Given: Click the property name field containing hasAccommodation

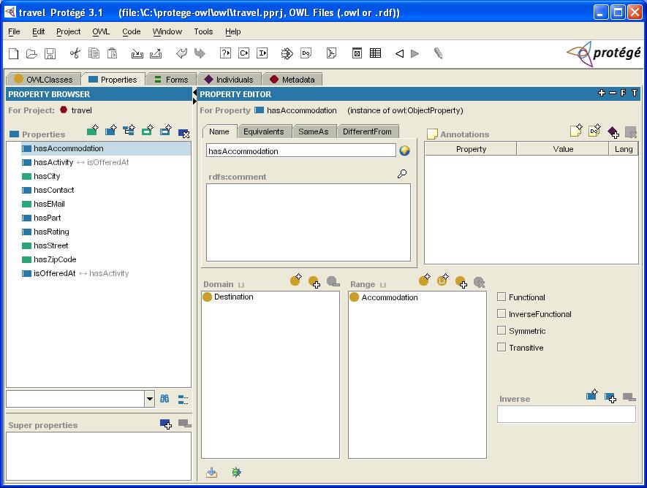Looking at the screenshot, I should [301, 150].
